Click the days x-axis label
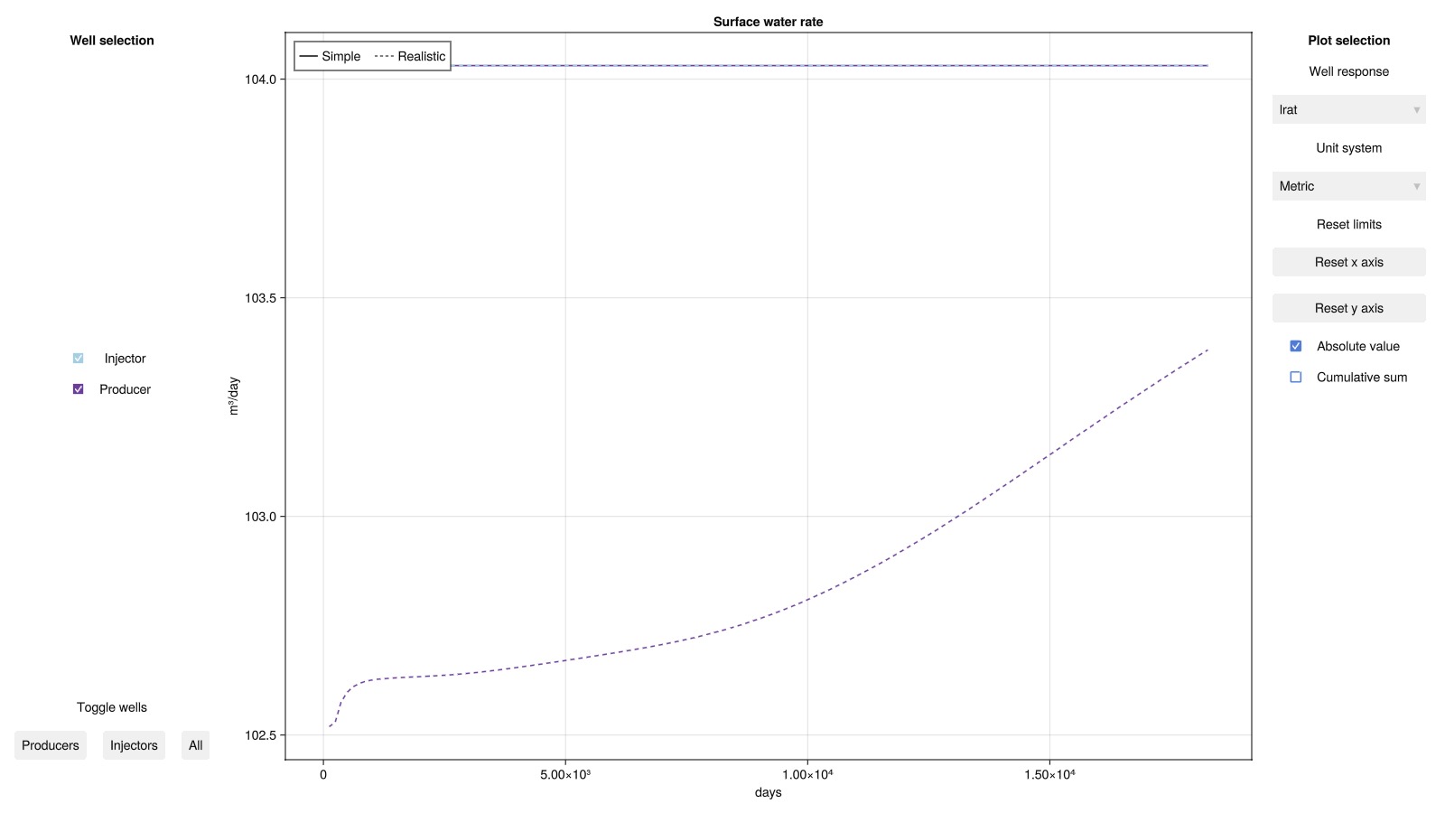 768,792
